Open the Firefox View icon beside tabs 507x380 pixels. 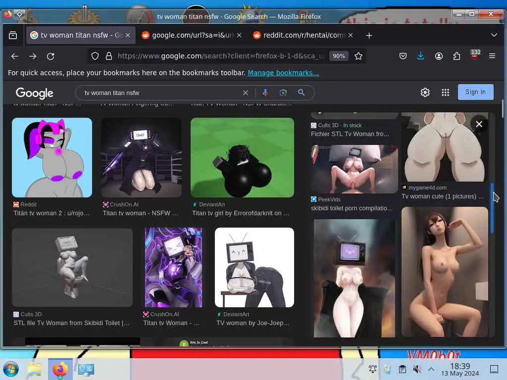[13, 35]
